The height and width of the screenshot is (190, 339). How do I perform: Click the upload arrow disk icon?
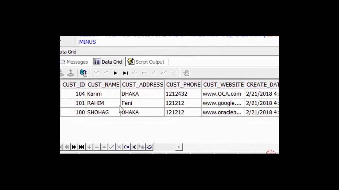coord(71,73)
